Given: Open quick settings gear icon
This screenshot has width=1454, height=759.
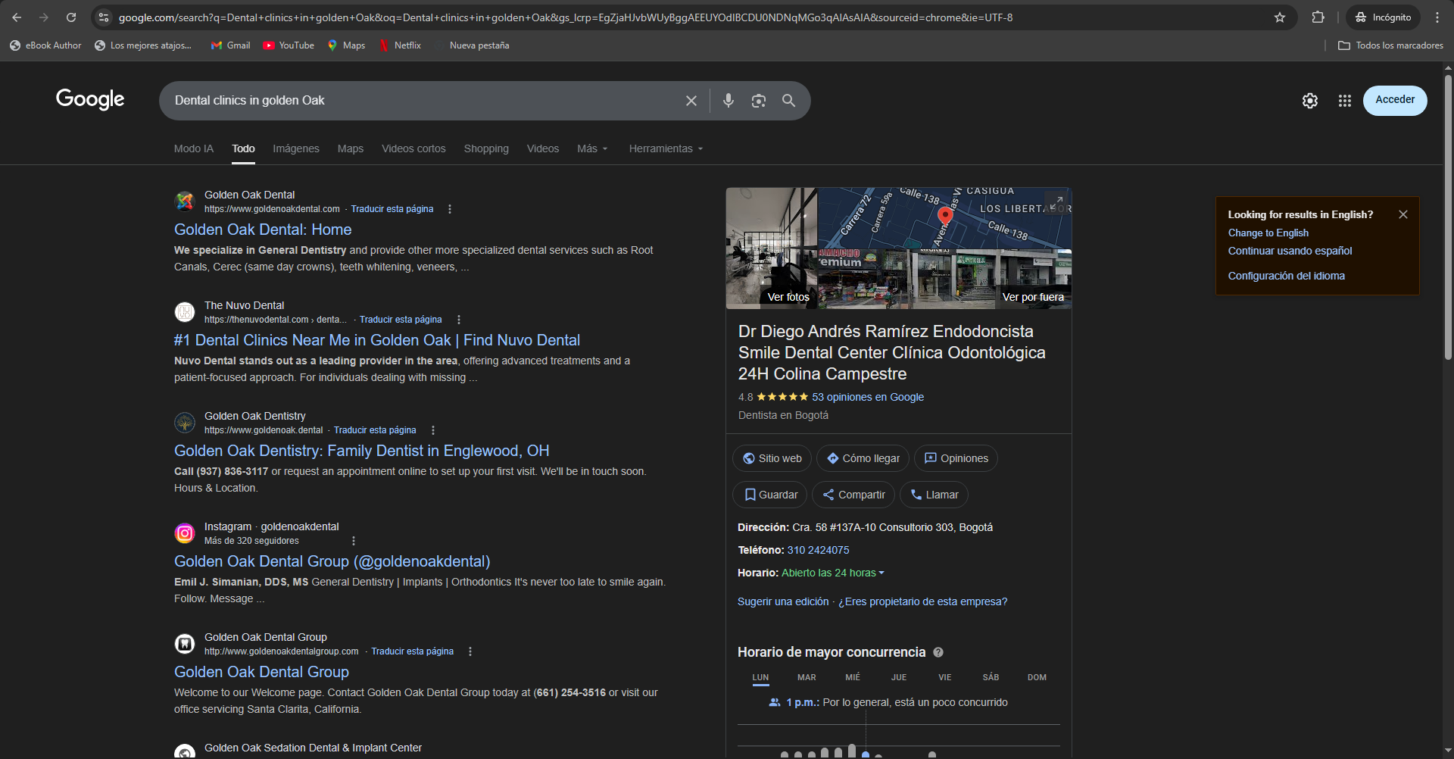Looking at the screenshot, I should (1309, 101).
